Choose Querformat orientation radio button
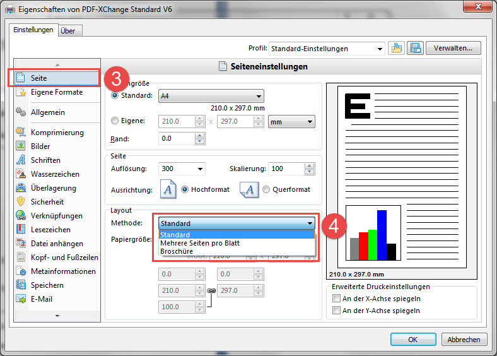Screen dimensions: 497x356 click(266, 189)
